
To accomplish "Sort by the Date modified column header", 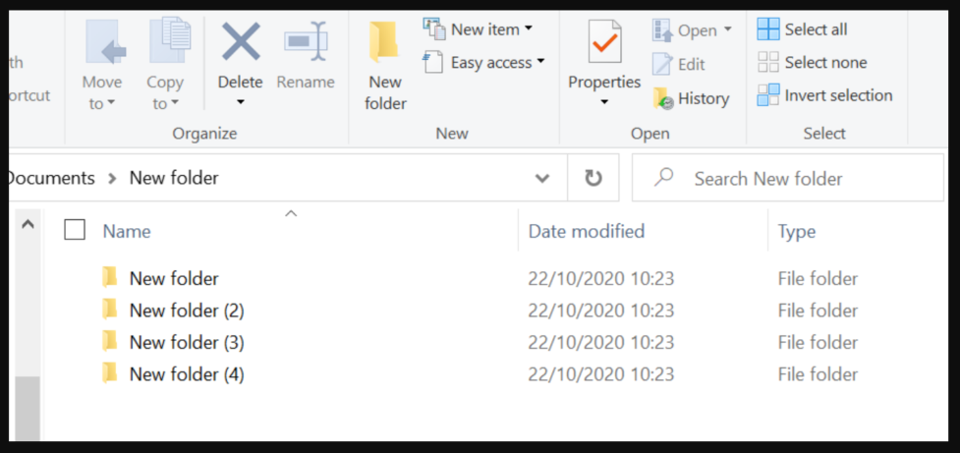I will click(587, 231).
